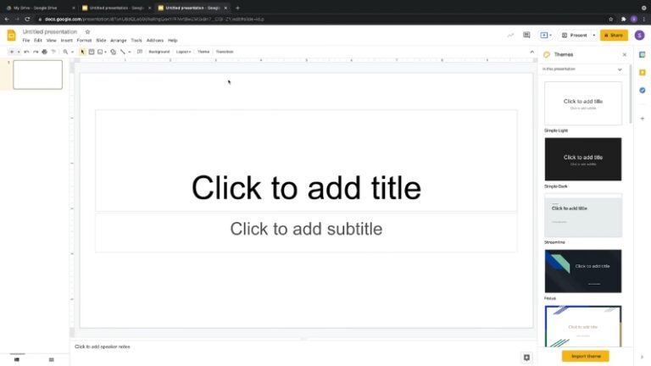Open the Present options dropdown arrow
Screen dimensions: 651x366
592,35
